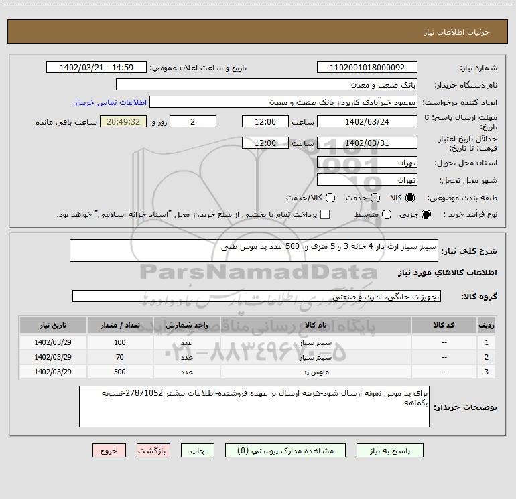
Task: Click page header جزئیات اطلاعات نیاز
Action: (x=457, y=32)
